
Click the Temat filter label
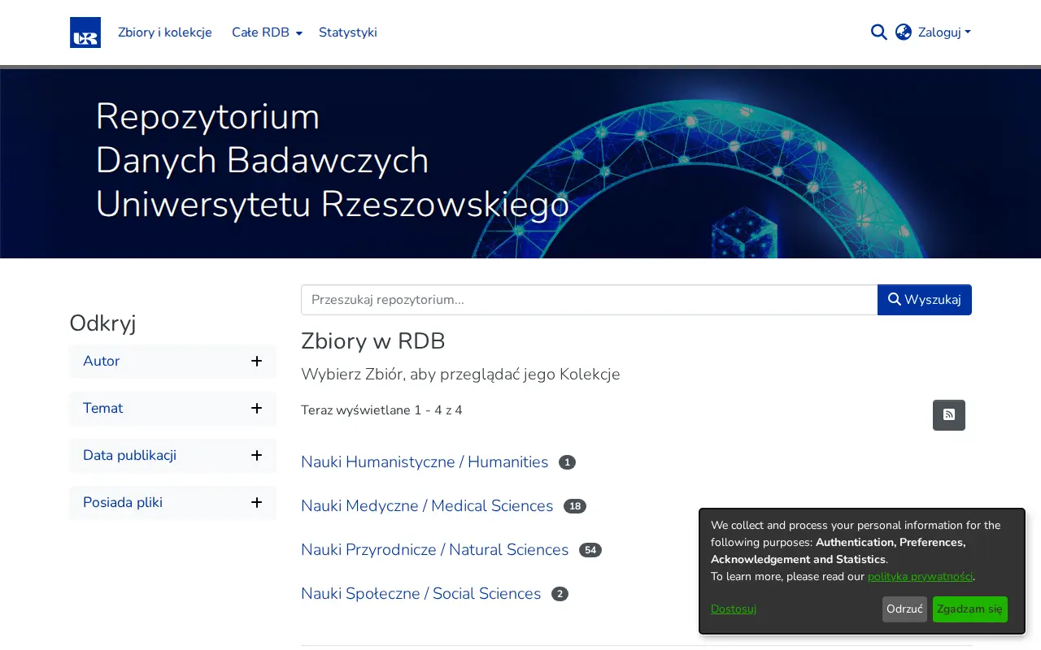pos(103,409)
